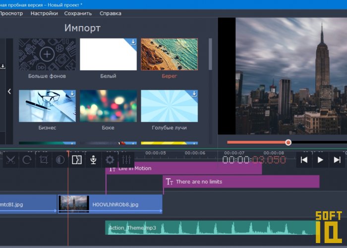Select the Голубые лучи background thumbnail
Image resolution: width=347 pixels, height=248 pixels.
[x=169, y=106]
